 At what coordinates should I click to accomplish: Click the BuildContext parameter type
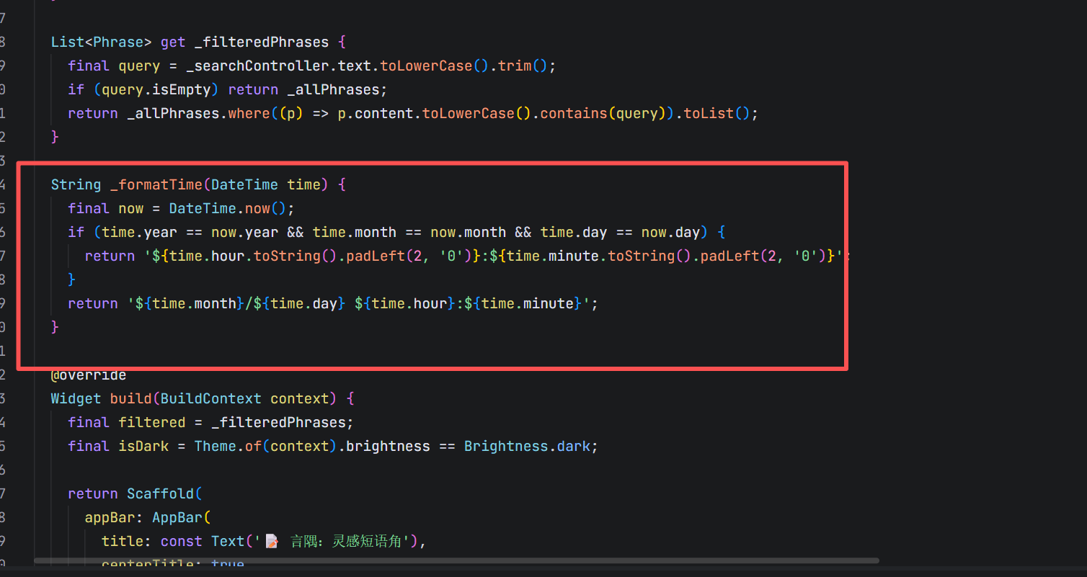point(211,398)
